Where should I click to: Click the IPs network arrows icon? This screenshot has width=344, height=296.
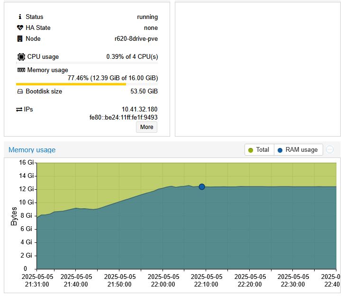pos(19,109)
